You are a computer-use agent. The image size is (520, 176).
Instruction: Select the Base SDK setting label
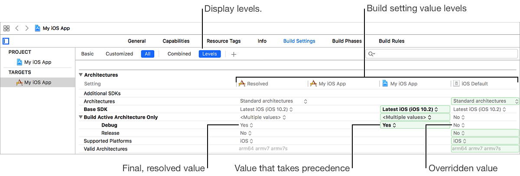pos(95,109)
